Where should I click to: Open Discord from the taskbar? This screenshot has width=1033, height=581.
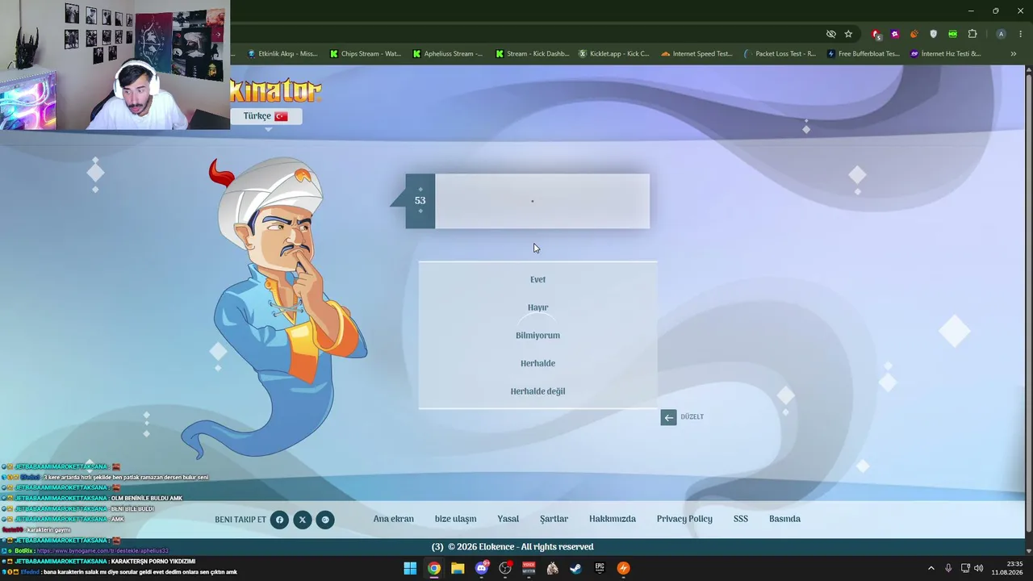pos(482,568)
